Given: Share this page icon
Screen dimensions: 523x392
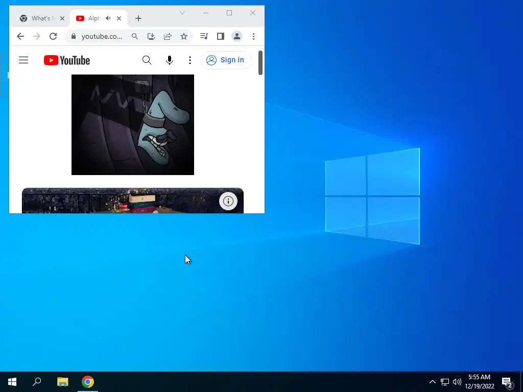Looking at the screenshot, I should [168, 36].
